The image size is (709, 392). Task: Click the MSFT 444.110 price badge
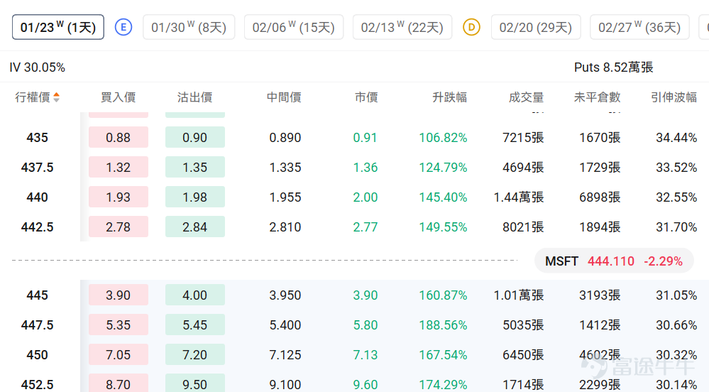(614, 261)
